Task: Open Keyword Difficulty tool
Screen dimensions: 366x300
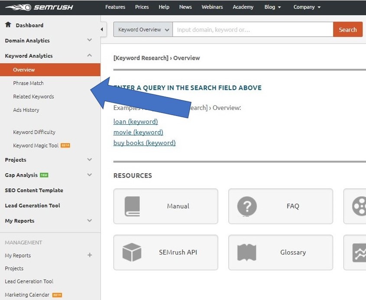Action: [34, 132]
